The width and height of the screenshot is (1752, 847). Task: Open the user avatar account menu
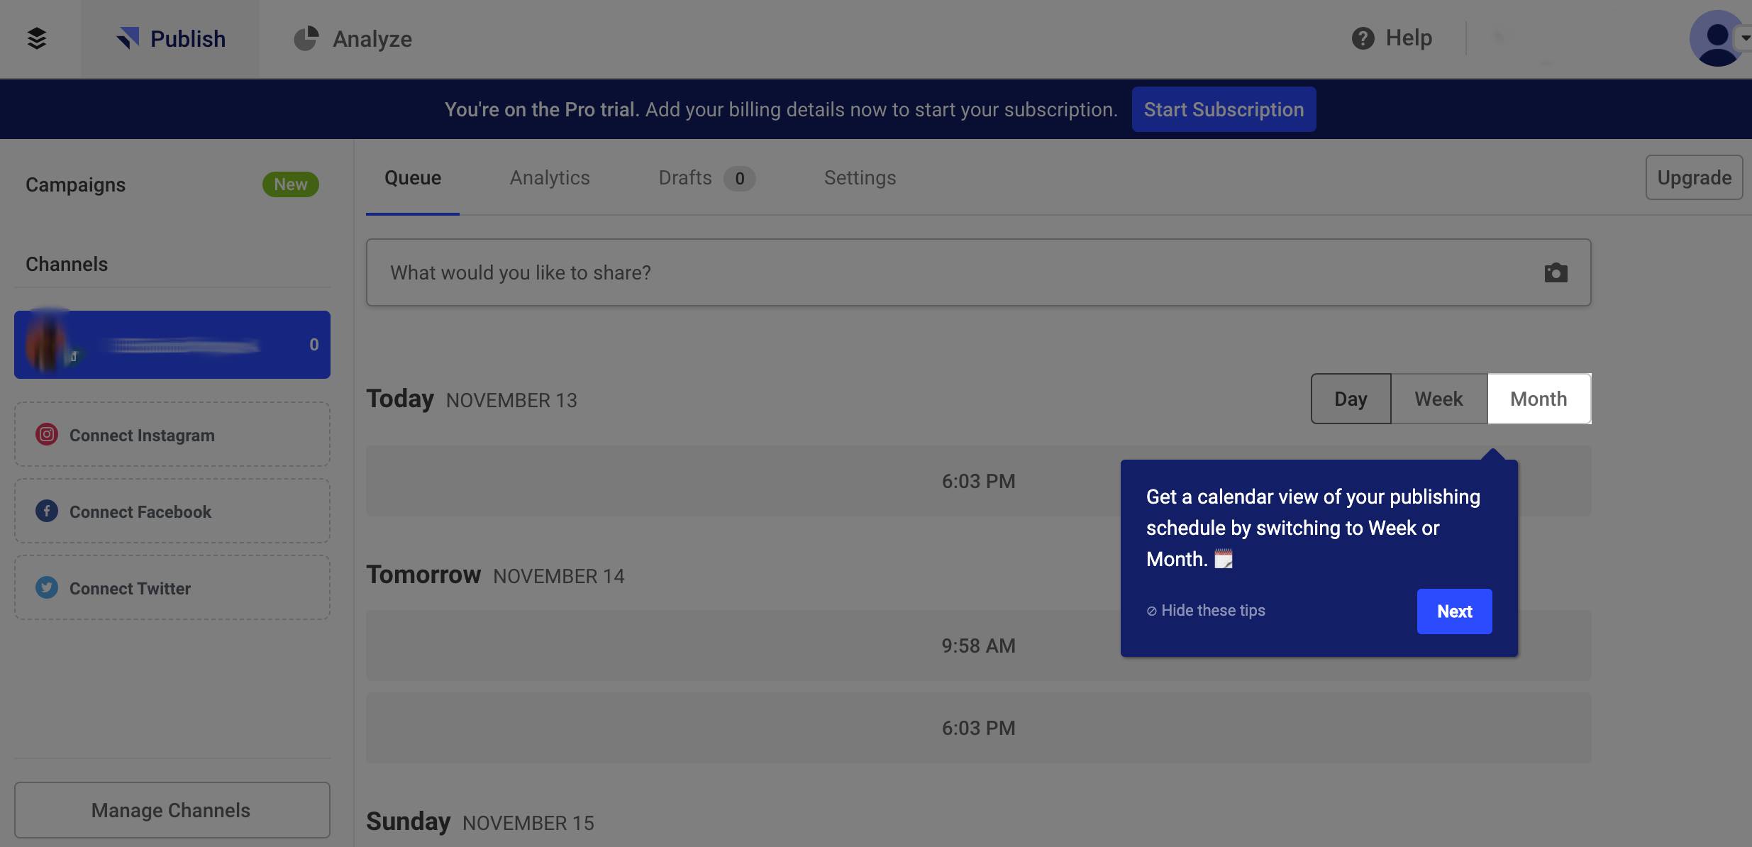1717,38
